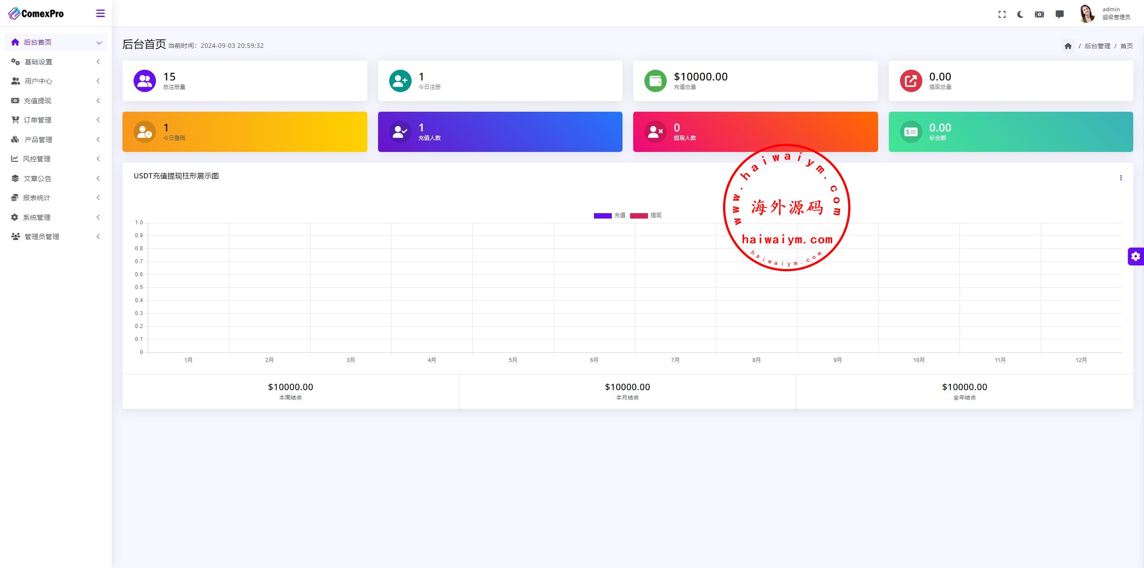1144x568 pixels.
Task: Click the 后台管理 breadcrumb link
Action: [1097, 46]
